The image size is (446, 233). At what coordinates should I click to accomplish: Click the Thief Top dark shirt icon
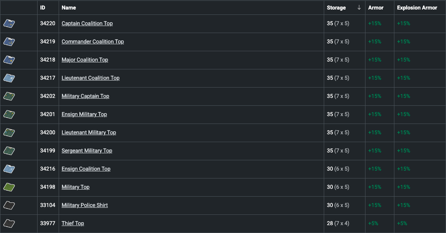(x=9, y=223)
